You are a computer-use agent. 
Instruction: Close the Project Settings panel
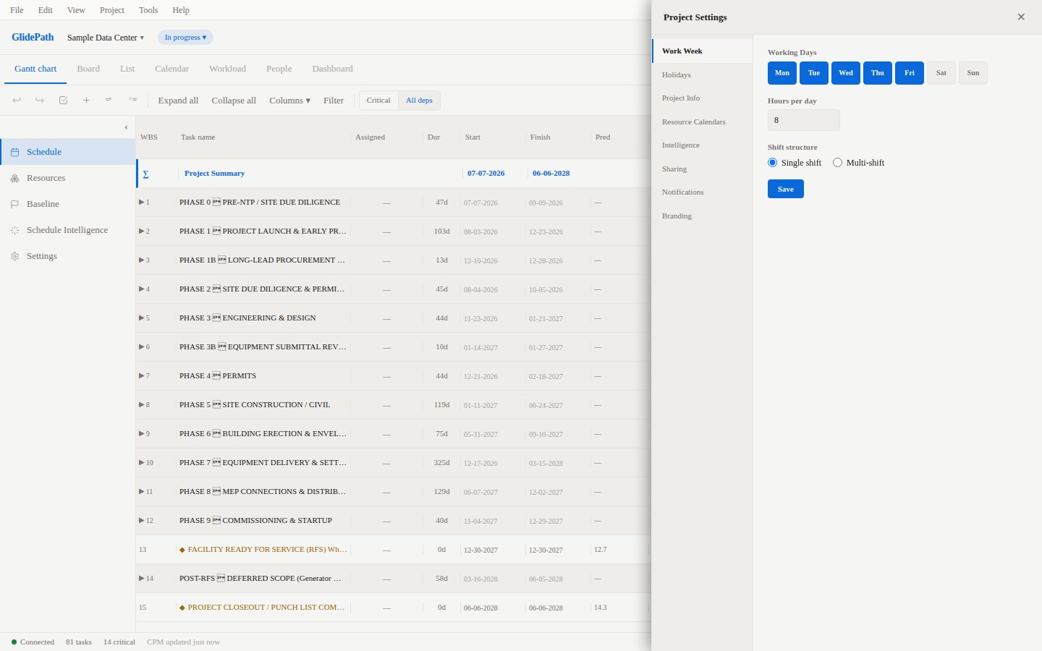(x=1021, y=17)
